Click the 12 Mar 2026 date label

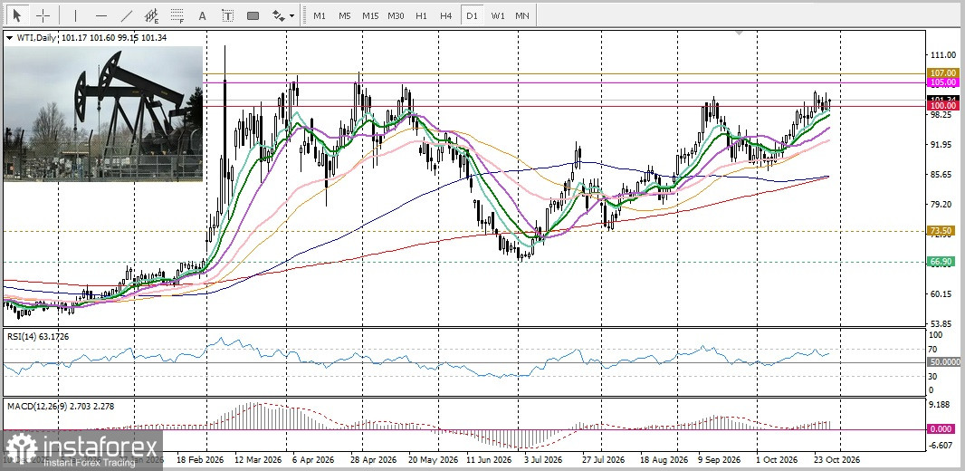[258, 460]
